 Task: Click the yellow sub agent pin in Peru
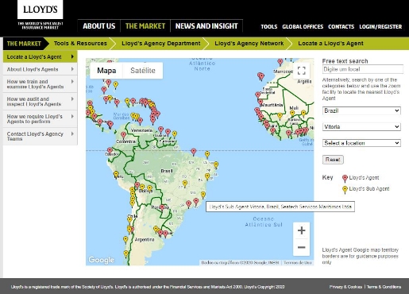click(x=116, y=174)
